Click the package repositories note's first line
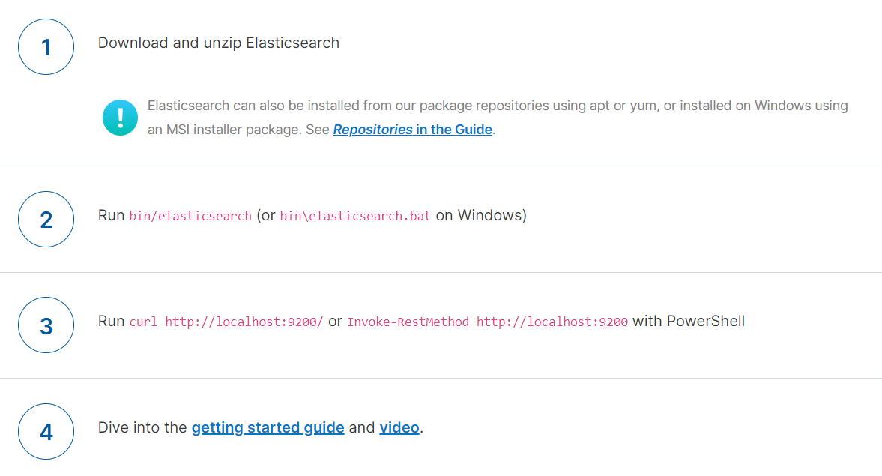Viewport: 882px width, 476px height. (498, 106)
